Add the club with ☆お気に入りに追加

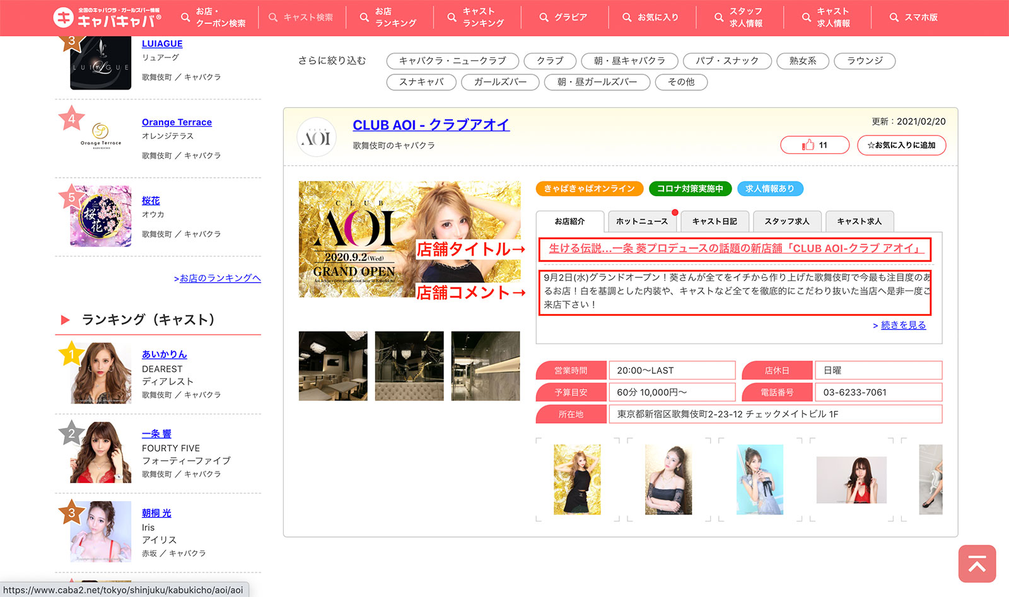point(901,145)
